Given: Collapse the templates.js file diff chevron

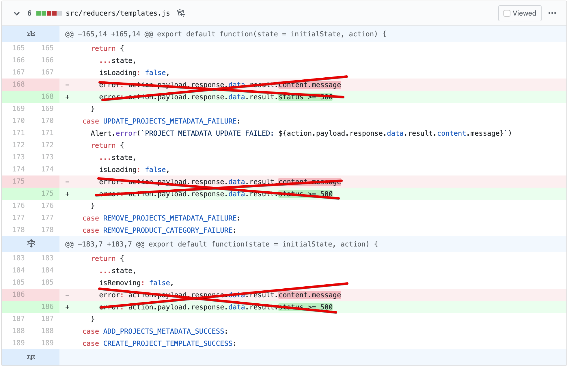Looking at the screenshot, I should tap(17, 13).
